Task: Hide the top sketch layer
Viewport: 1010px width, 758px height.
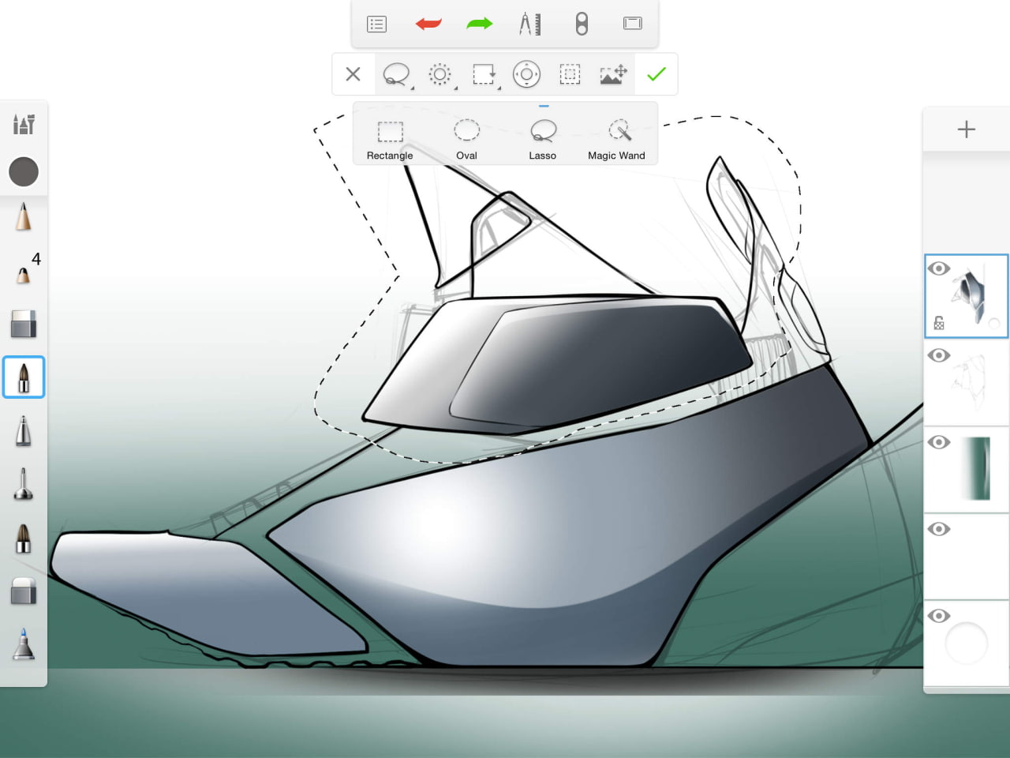Action: (939, 268)
